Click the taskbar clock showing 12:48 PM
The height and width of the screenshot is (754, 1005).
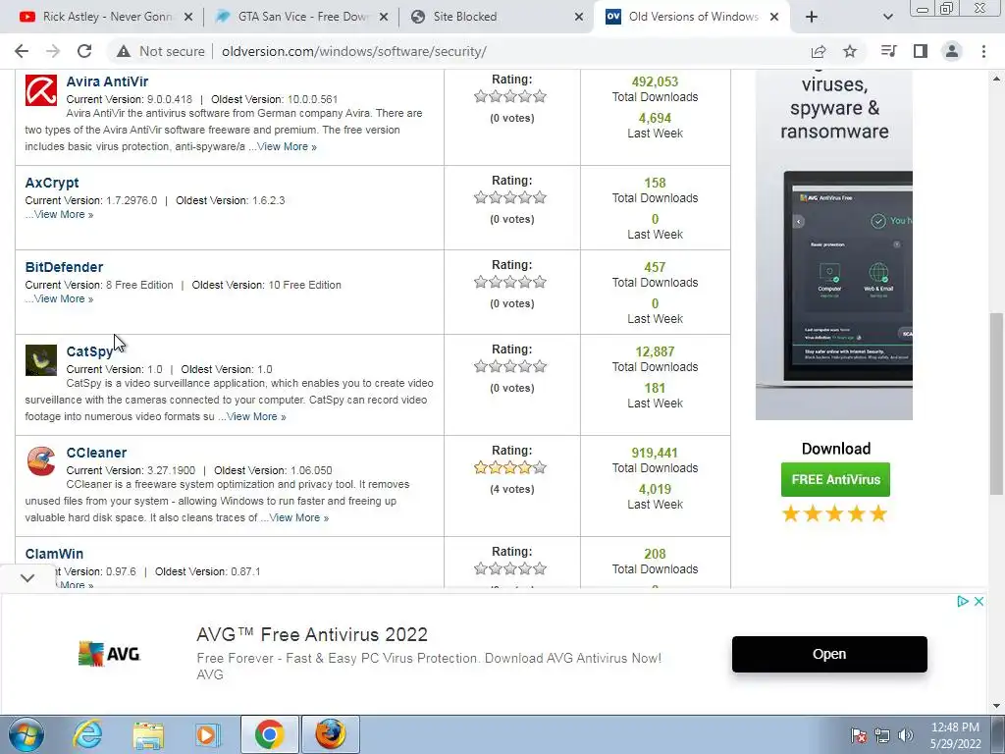coord(955,735)
